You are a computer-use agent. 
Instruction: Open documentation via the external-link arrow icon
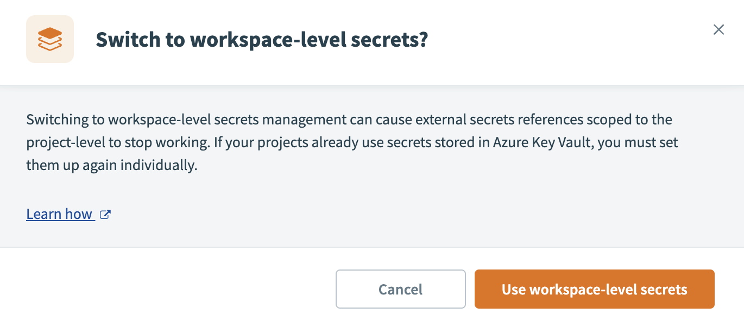pos(105,214)
